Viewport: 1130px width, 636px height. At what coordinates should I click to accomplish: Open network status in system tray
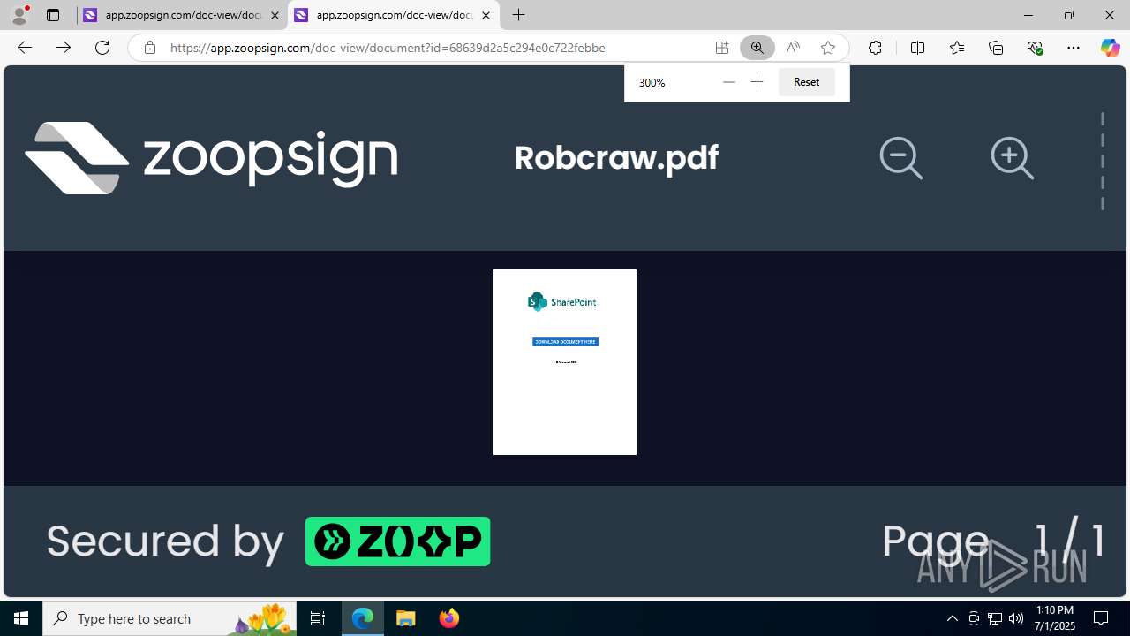pos(995,618)
